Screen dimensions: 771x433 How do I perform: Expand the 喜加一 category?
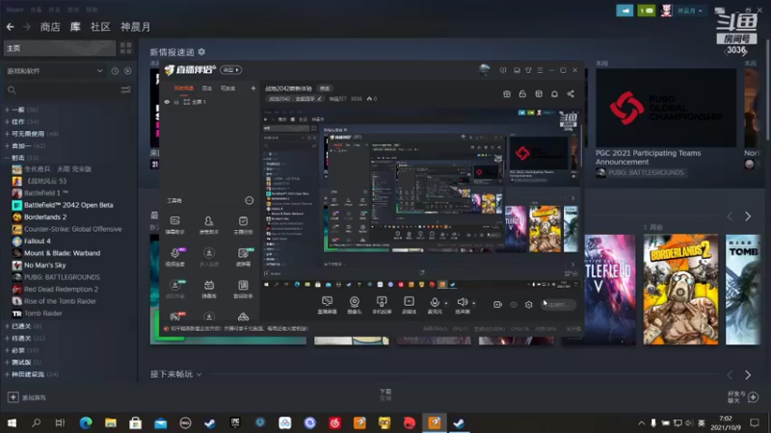(x=7, y=146)
